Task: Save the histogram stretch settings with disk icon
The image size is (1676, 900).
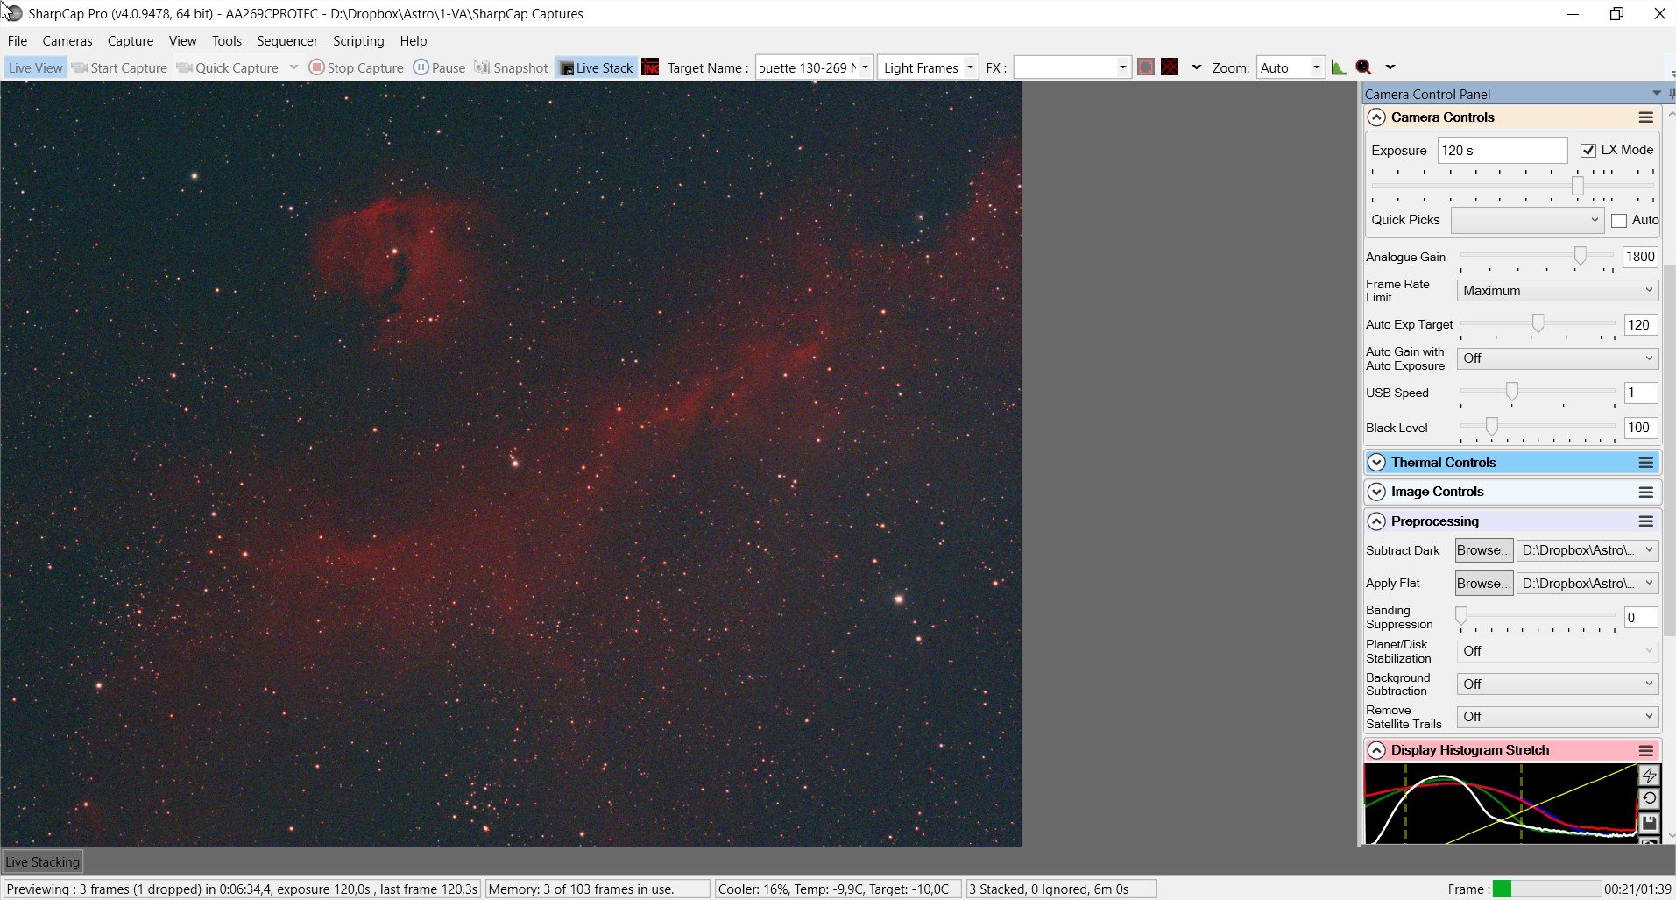Action: point(1649,823)
